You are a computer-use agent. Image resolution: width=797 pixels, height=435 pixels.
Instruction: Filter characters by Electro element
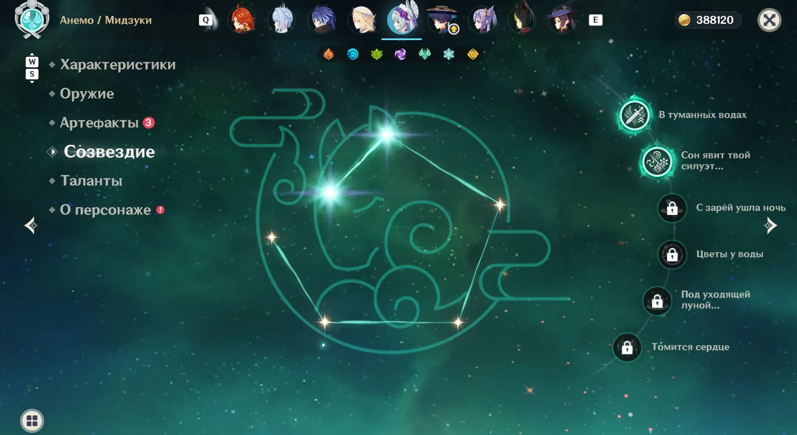pos(400,54)
